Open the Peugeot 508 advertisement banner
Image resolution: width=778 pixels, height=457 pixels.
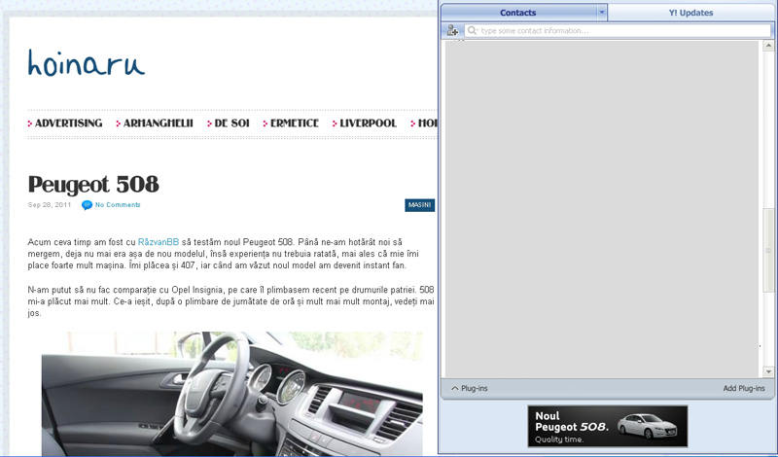tap(607, 426)
